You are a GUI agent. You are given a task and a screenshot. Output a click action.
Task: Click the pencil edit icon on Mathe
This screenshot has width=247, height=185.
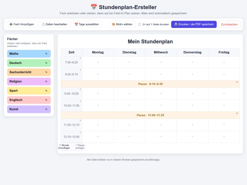pyautogui.click(x=46, y=53)
